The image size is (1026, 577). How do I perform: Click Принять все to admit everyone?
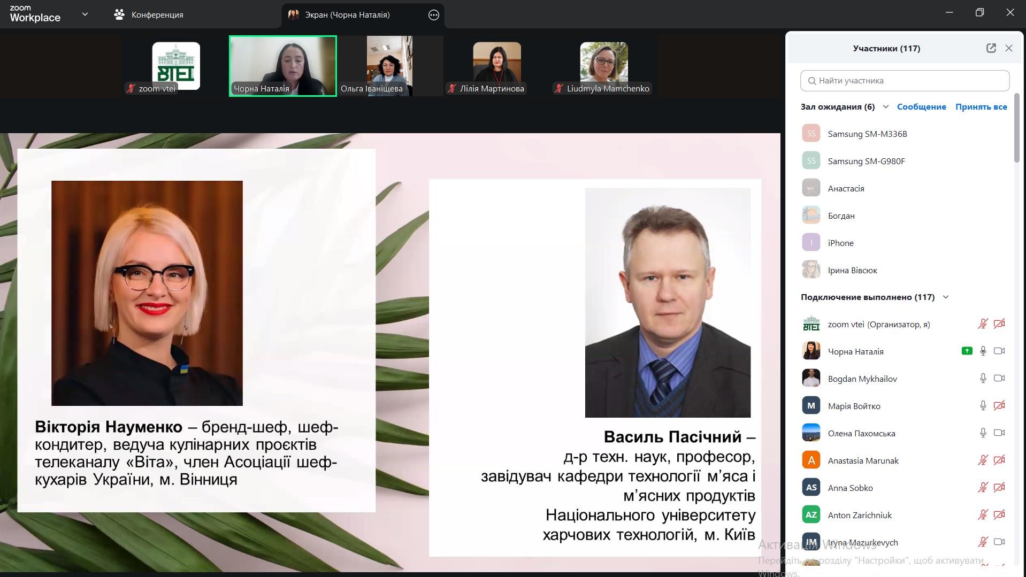tap(981, 107)
